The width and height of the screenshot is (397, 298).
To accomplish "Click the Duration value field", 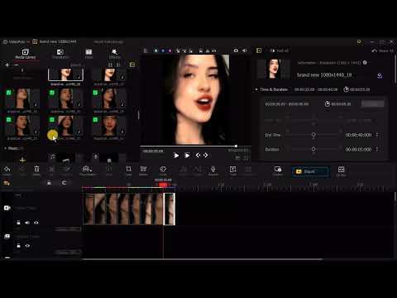I will coord(358,149).
